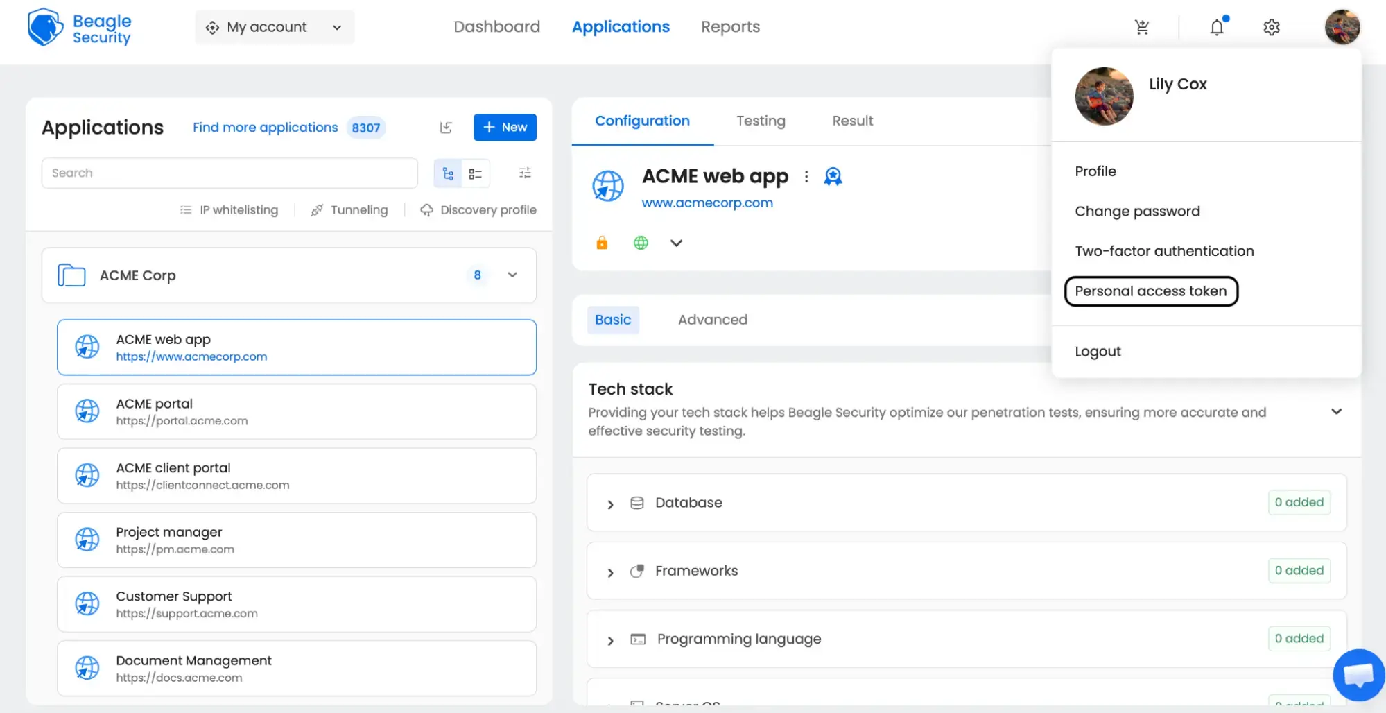Open the three-dot menu beside ACME web app

(806, 177)
